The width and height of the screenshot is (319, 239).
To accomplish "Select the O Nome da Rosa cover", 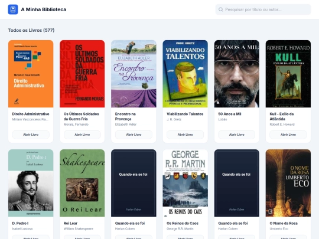I will 288,183.
